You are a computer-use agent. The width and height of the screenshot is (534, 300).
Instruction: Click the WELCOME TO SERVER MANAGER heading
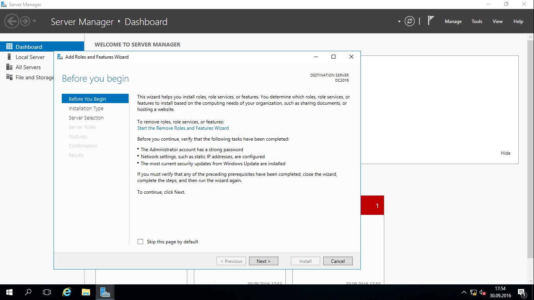click(138, 45)
